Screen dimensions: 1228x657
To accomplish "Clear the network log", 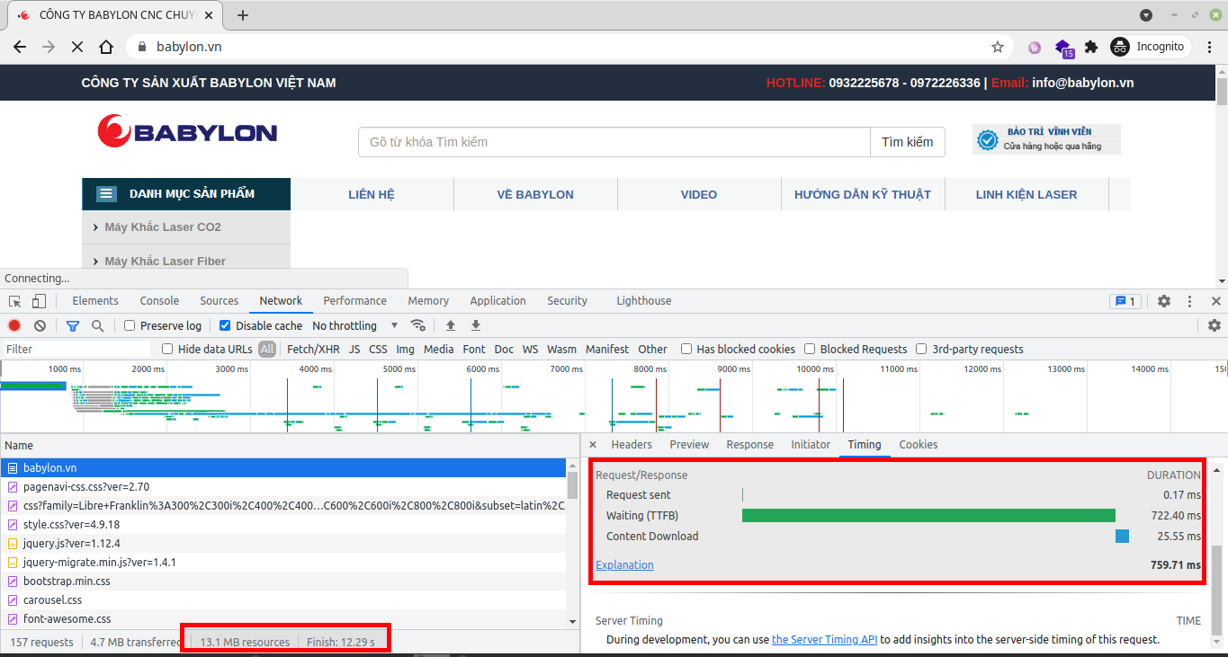I will click(x=40, y=325).
